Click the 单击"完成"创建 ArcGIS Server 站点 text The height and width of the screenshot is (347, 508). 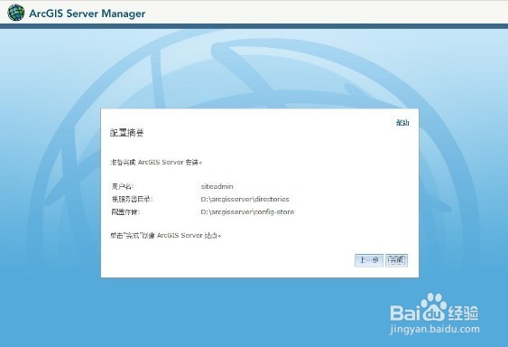coord(165,235)
